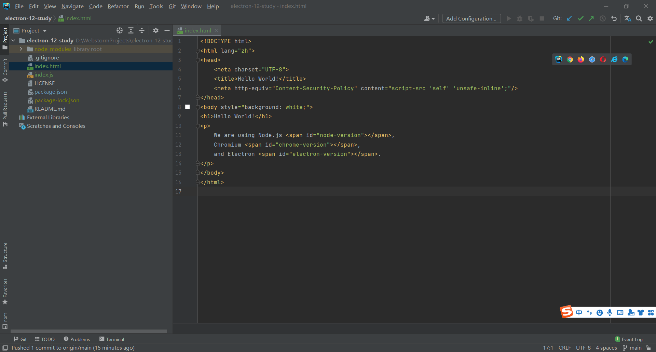Open the Git tool window button
This screenshot has width=656, height=352.
pyautogui.click(x=20, y=339)
